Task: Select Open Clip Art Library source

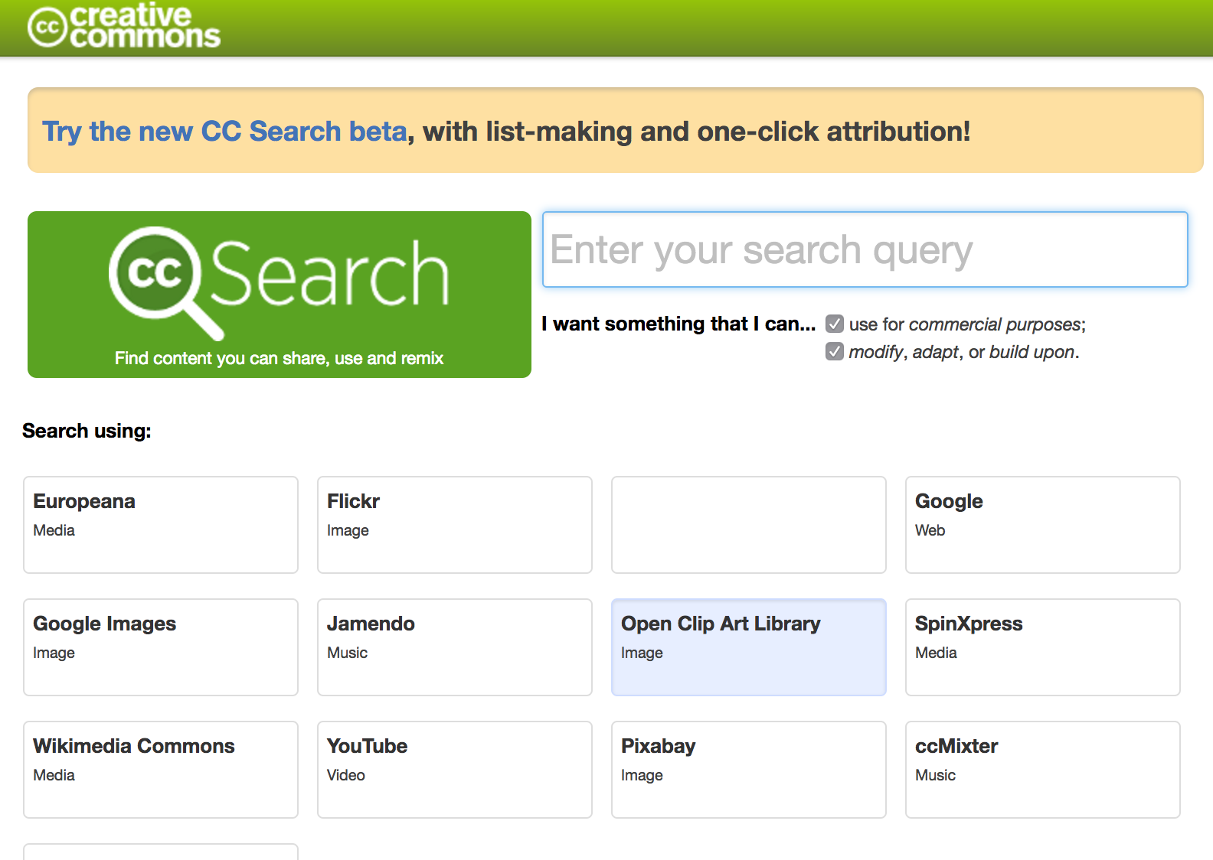Action: (x=749, y=647)
